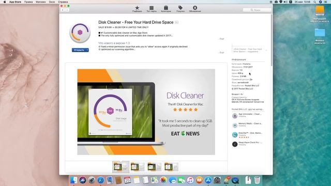Open Safari compass icon in Dock
The image size is (331, 186).
101,180
